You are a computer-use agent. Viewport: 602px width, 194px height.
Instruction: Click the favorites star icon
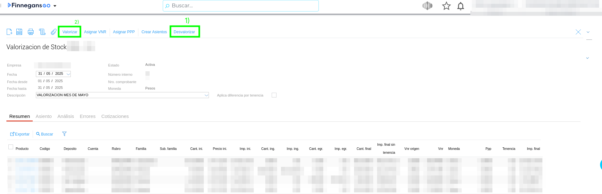point(446,6)
